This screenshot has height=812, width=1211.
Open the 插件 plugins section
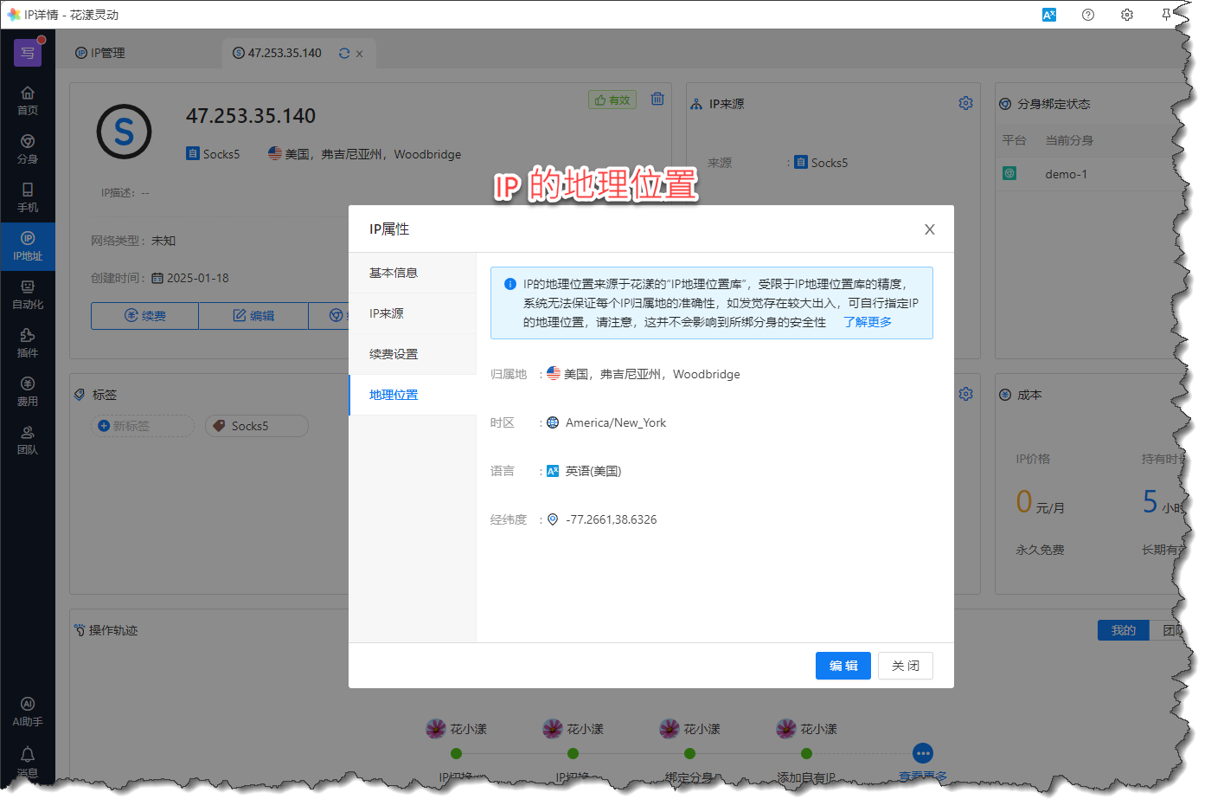28,342
